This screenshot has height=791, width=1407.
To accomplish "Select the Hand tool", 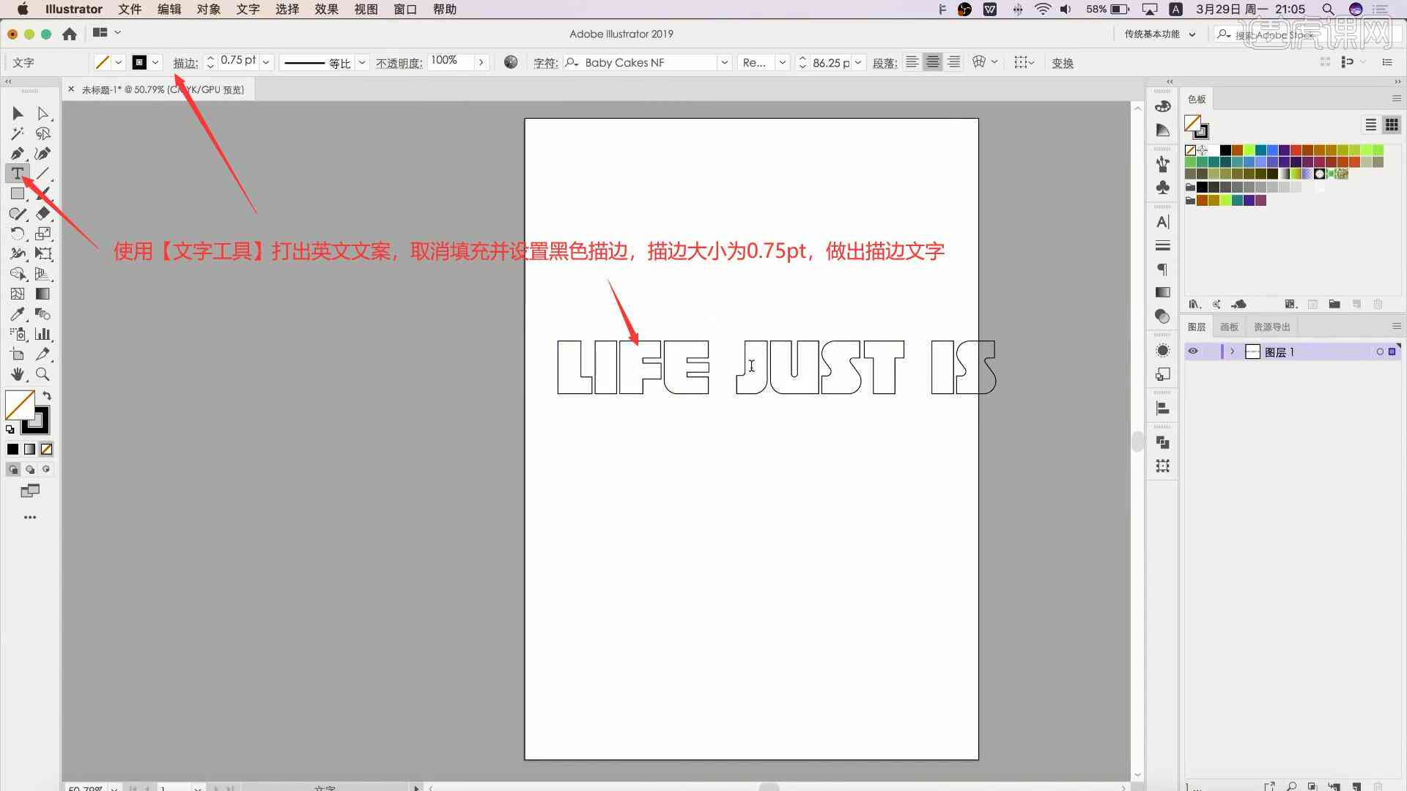I will coord(18,374).
